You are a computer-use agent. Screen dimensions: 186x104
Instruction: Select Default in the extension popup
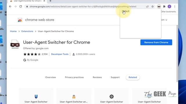pyautogui.click(x=126, y=11)
